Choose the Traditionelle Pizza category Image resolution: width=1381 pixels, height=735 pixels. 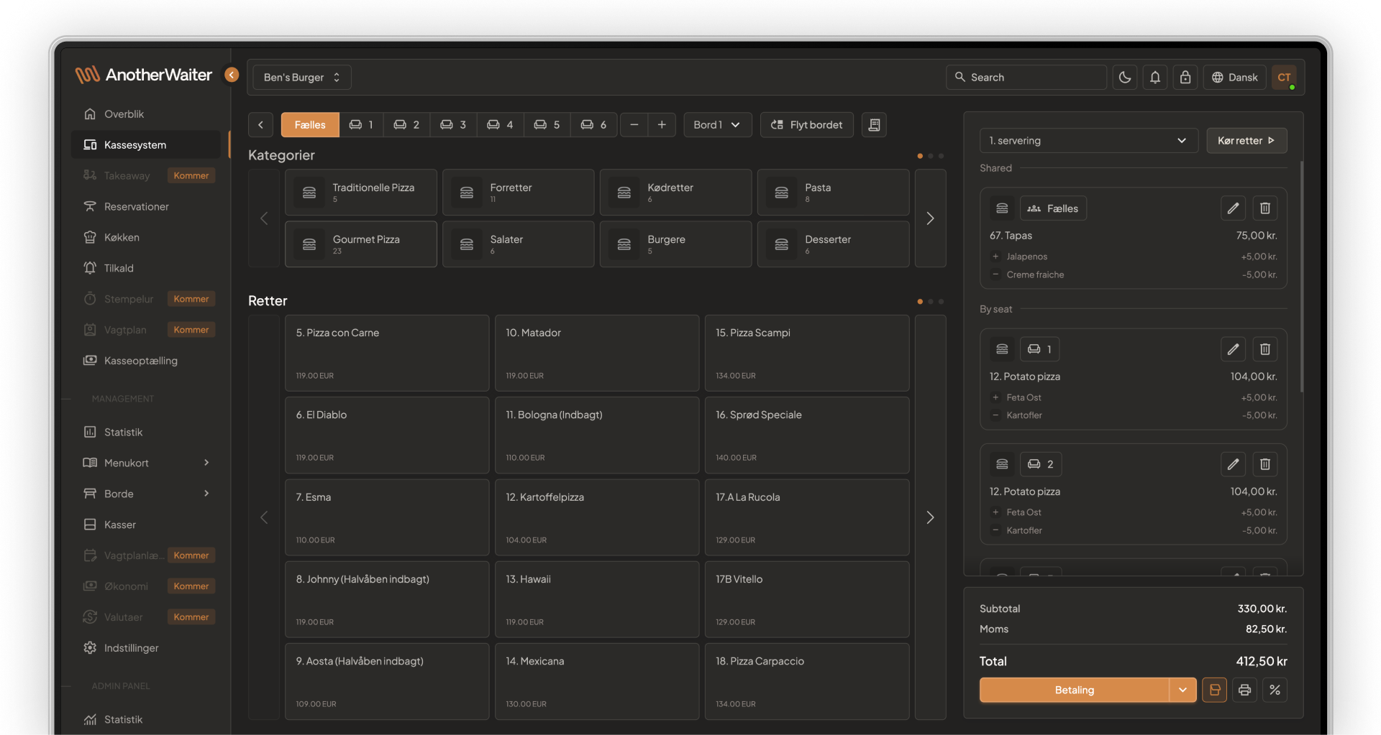[361, 193]
